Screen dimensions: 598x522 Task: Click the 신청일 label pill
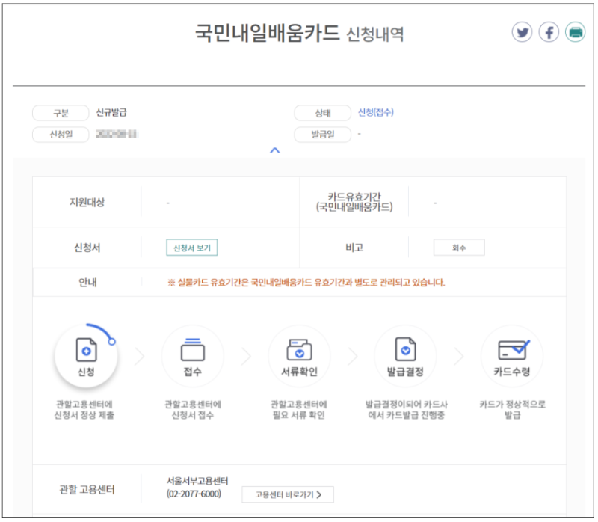[x=61, y=135]
